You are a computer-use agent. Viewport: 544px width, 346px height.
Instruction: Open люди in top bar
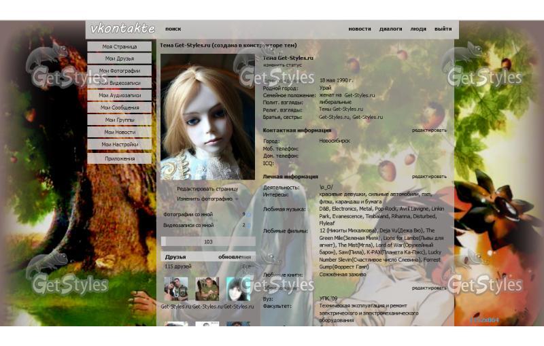[x=418, y=29]
